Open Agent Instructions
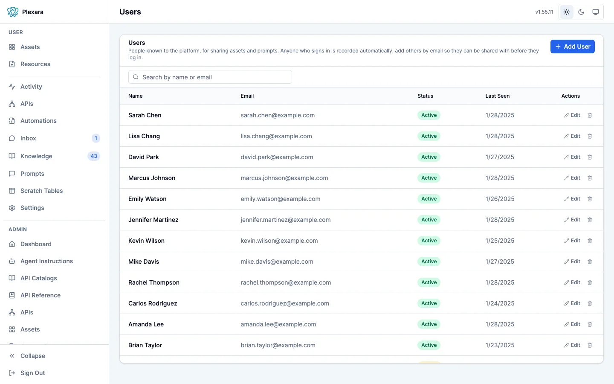 54,261
